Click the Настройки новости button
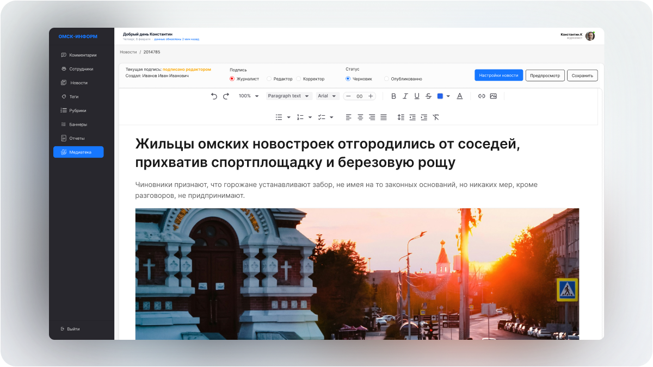653x367 pixels. (498, 76)
